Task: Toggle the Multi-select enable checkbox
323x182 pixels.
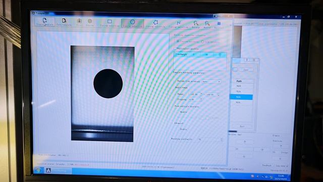Action: [175, 49]
